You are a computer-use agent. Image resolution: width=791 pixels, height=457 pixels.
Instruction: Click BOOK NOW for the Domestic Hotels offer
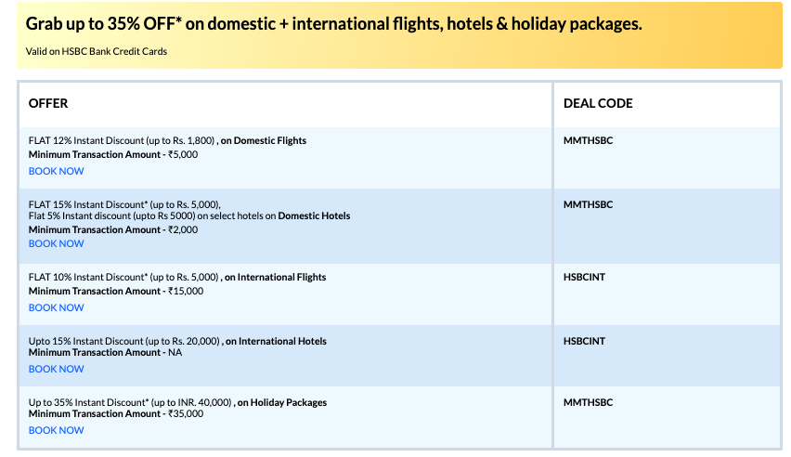[56, 243]
